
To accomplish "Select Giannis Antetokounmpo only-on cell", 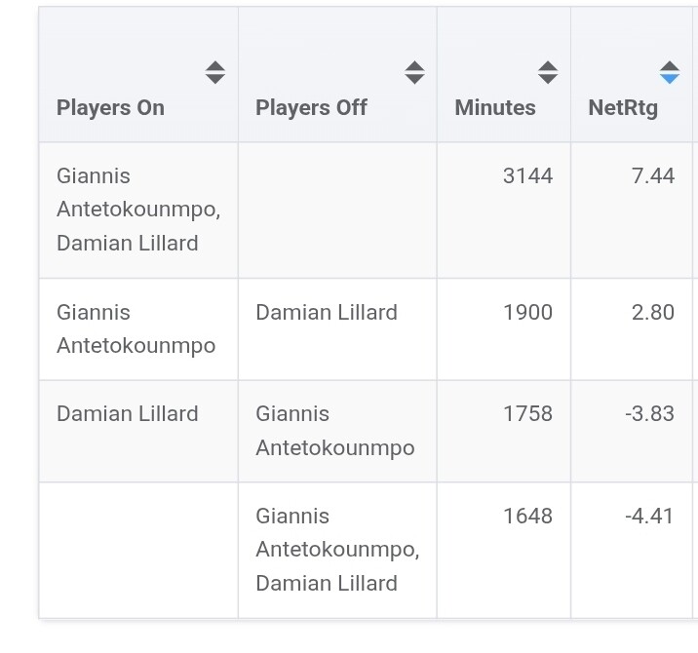I will click(136, 328).
